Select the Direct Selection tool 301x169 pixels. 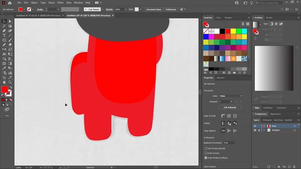[10, 21]
